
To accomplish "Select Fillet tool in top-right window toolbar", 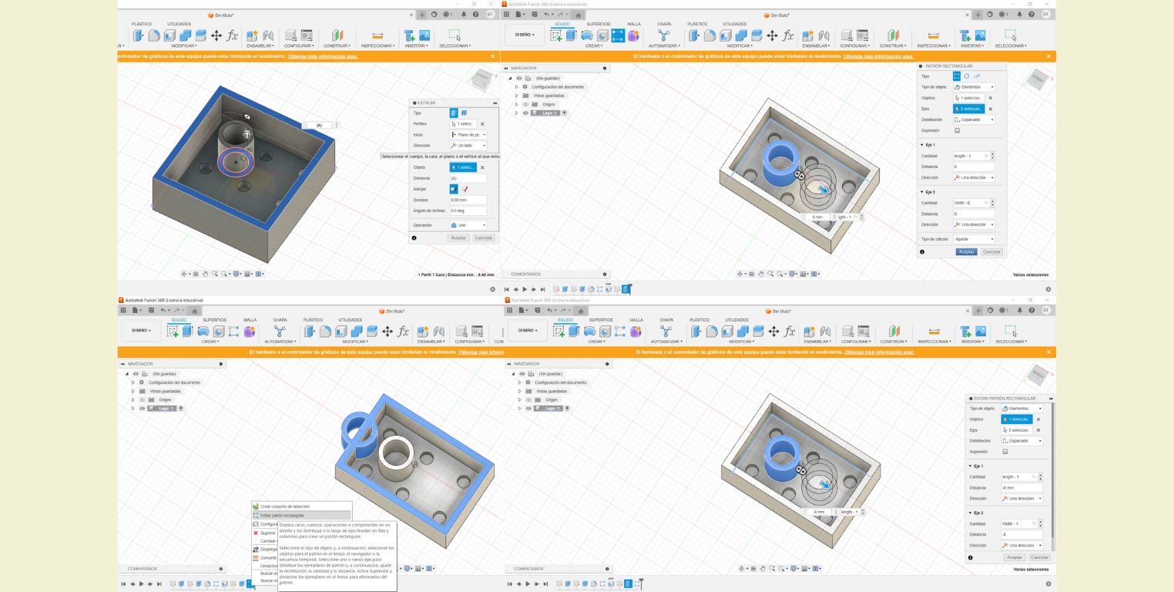I will click(709, 35).
